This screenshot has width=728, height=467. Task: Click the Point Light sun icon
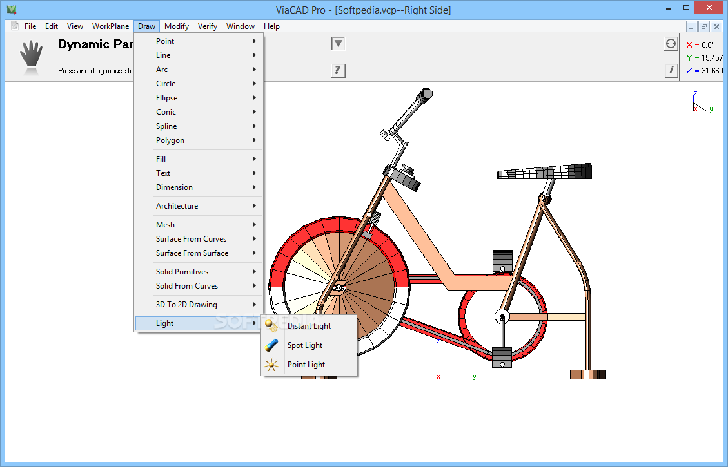pos(271,365)
